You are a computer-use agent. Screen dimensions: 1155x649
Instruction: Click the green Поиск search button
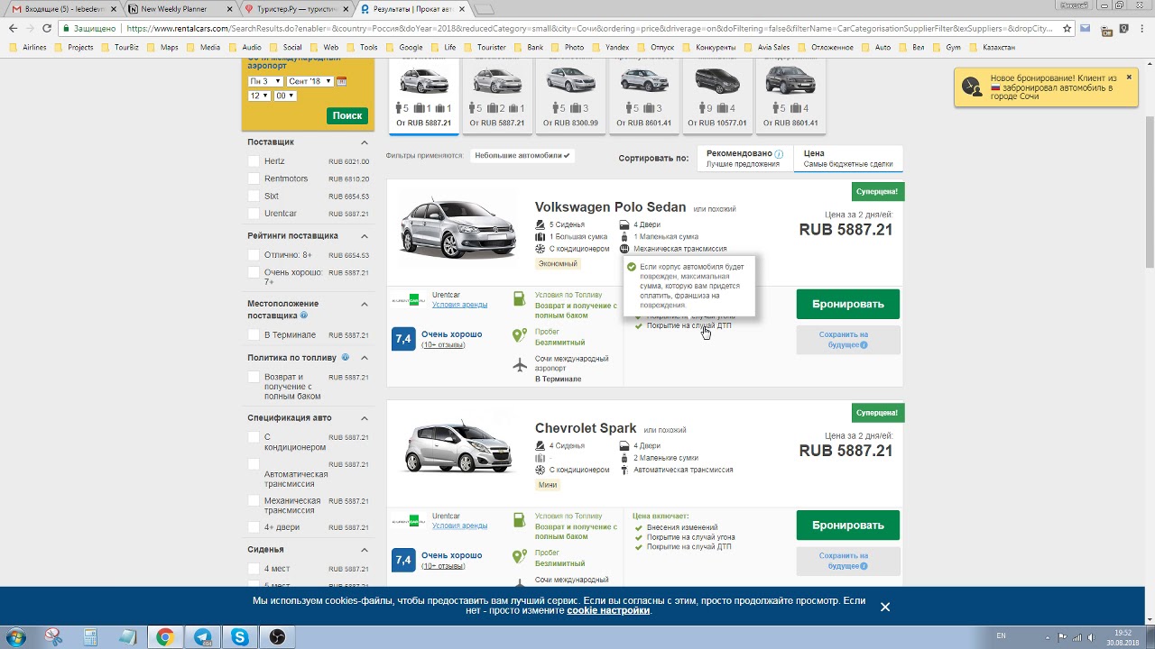tap(347, 115)
